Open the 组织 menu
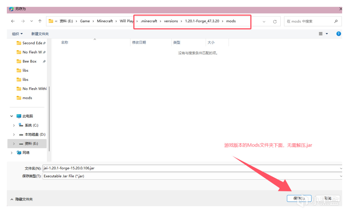Screen dimensions: 349x213 pos(17,34)
